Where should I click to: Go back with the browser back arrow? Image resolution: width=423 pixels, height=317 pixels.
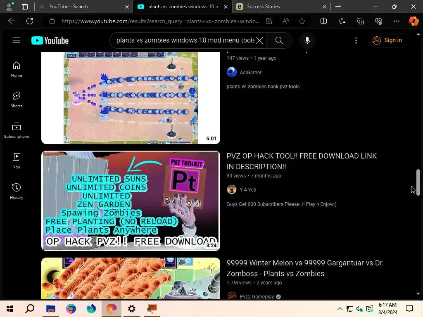tap(11, 21)
